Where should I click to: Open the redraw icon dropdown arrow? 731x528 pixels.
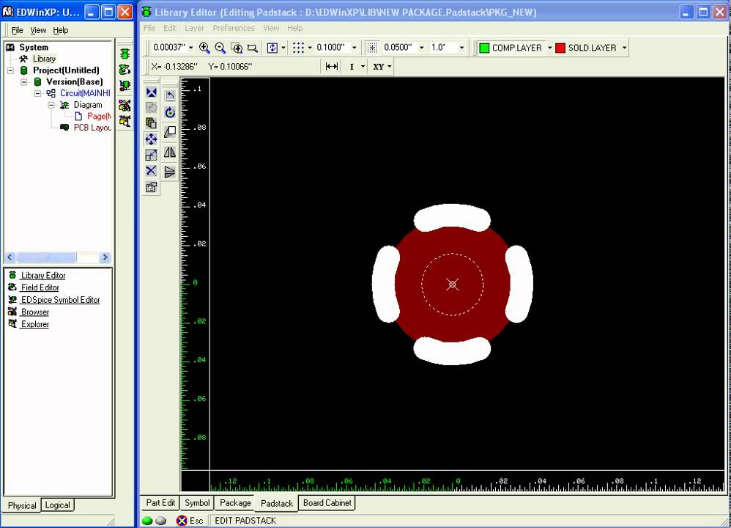(x=283, y=48)
